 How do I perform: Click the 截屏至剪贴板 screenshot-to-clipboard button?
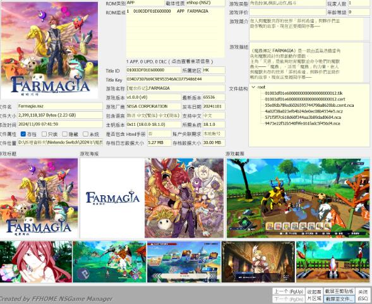339,291
